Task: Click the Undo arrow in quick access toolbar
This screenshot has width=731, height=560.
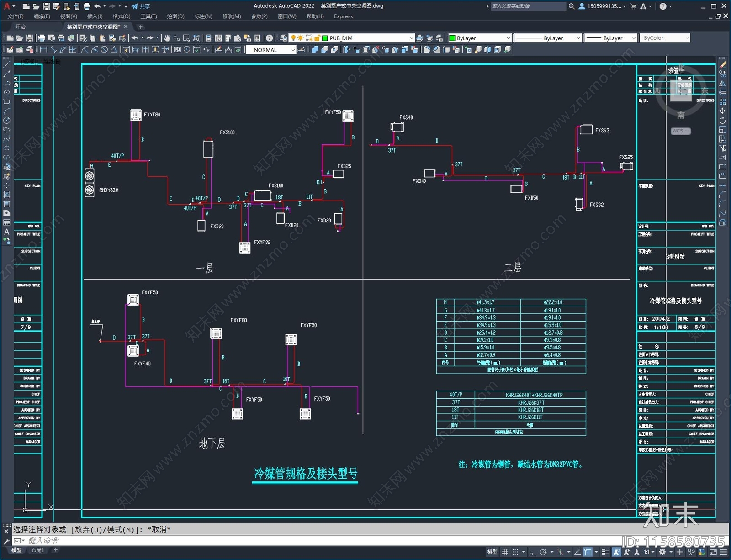Action: (97, 6)
